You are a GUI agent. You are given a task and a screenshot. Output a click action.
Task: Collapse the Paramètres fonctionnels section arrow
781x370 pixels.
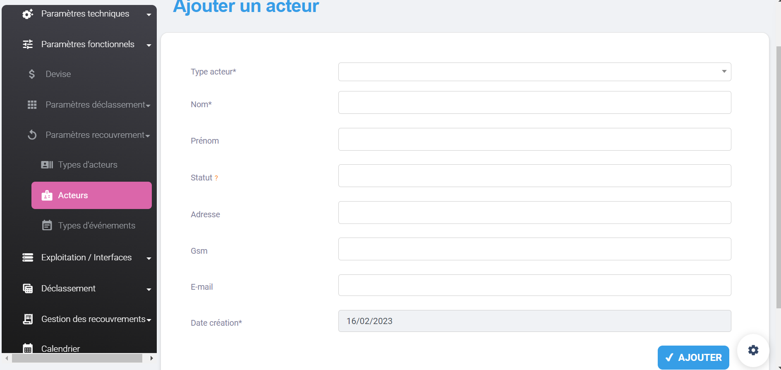tap(149, 45)
